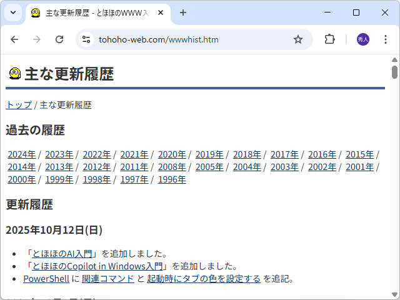Select the 主な更新履歴 browser tab
The image size is (400, 300).
(x=97, y=12)
